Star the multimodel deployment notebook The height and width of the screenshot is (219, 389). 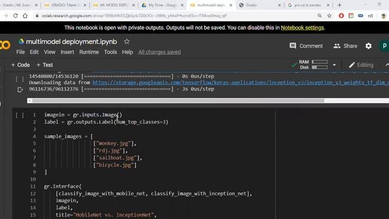click(126, 41)
